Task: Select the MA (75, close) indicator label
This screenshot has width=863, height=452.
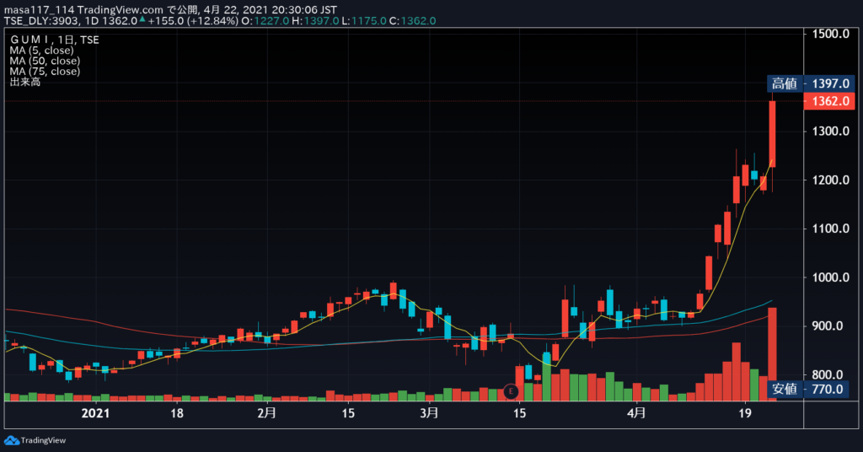Action: [x=45, y=71]
